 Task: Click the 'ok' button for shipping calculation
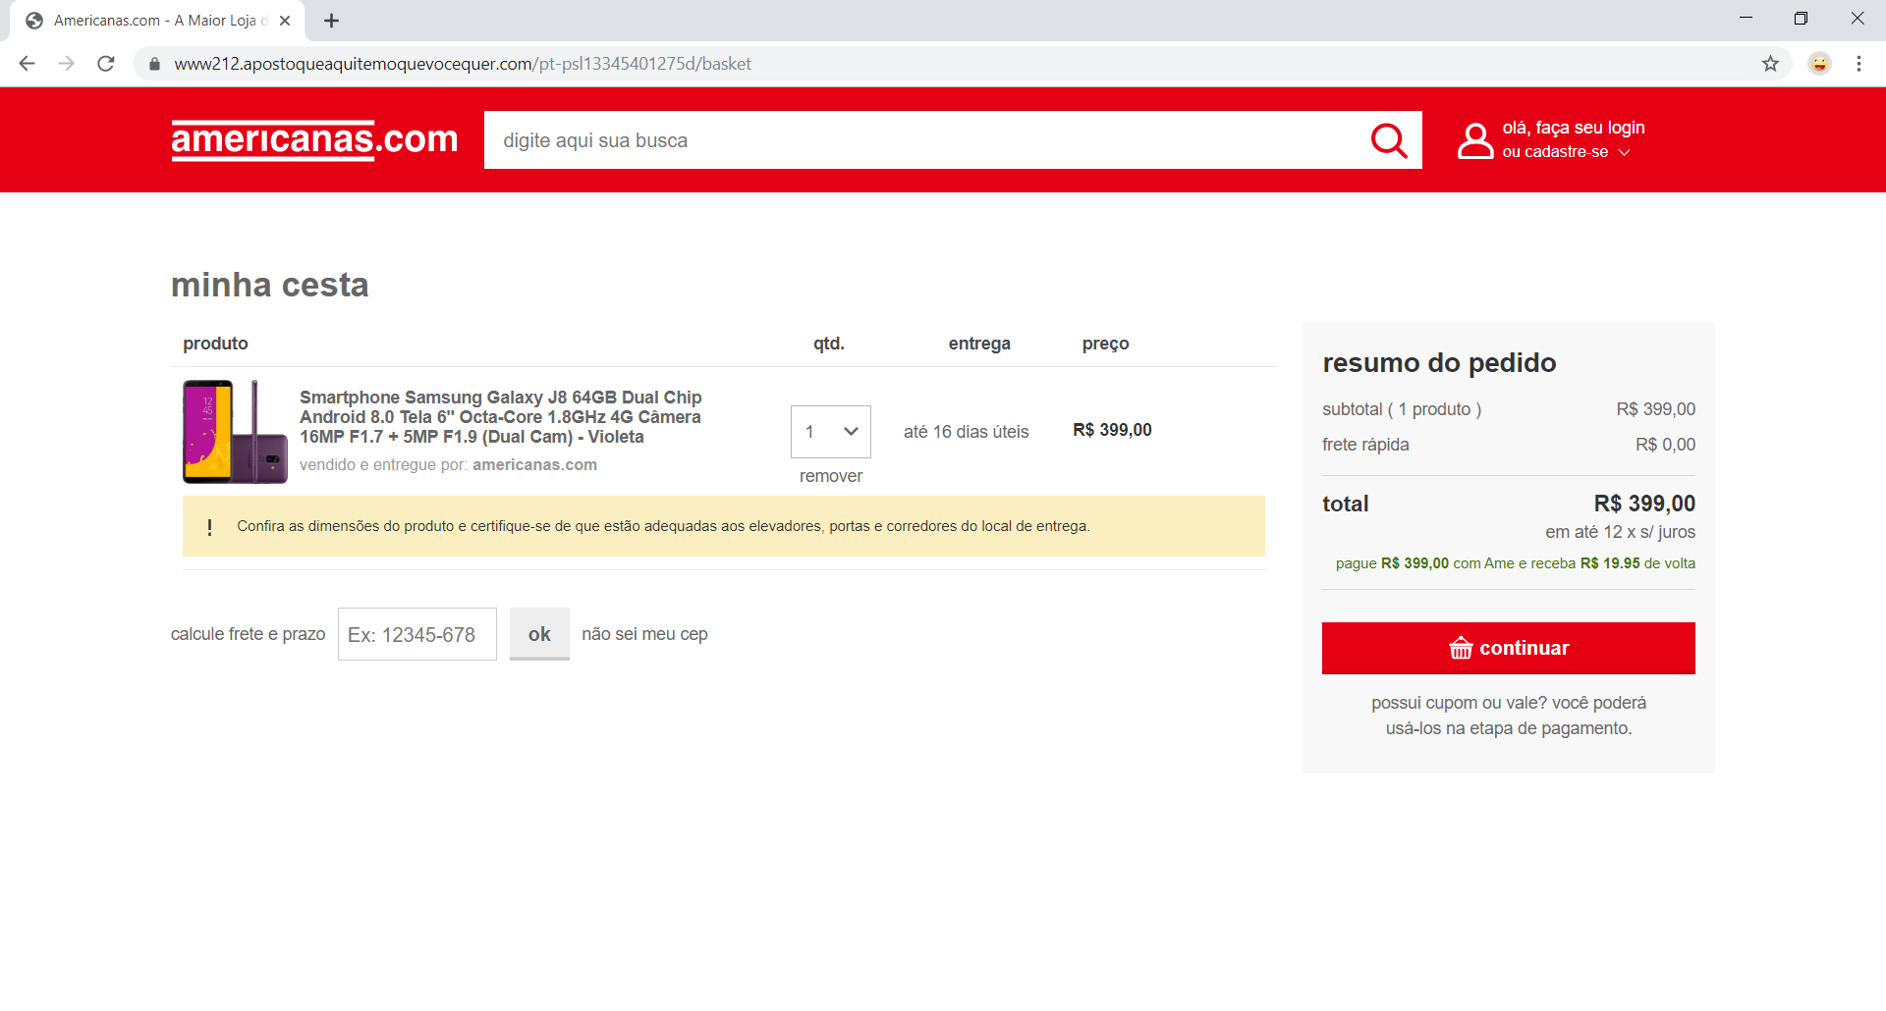(x=539, y=634)
